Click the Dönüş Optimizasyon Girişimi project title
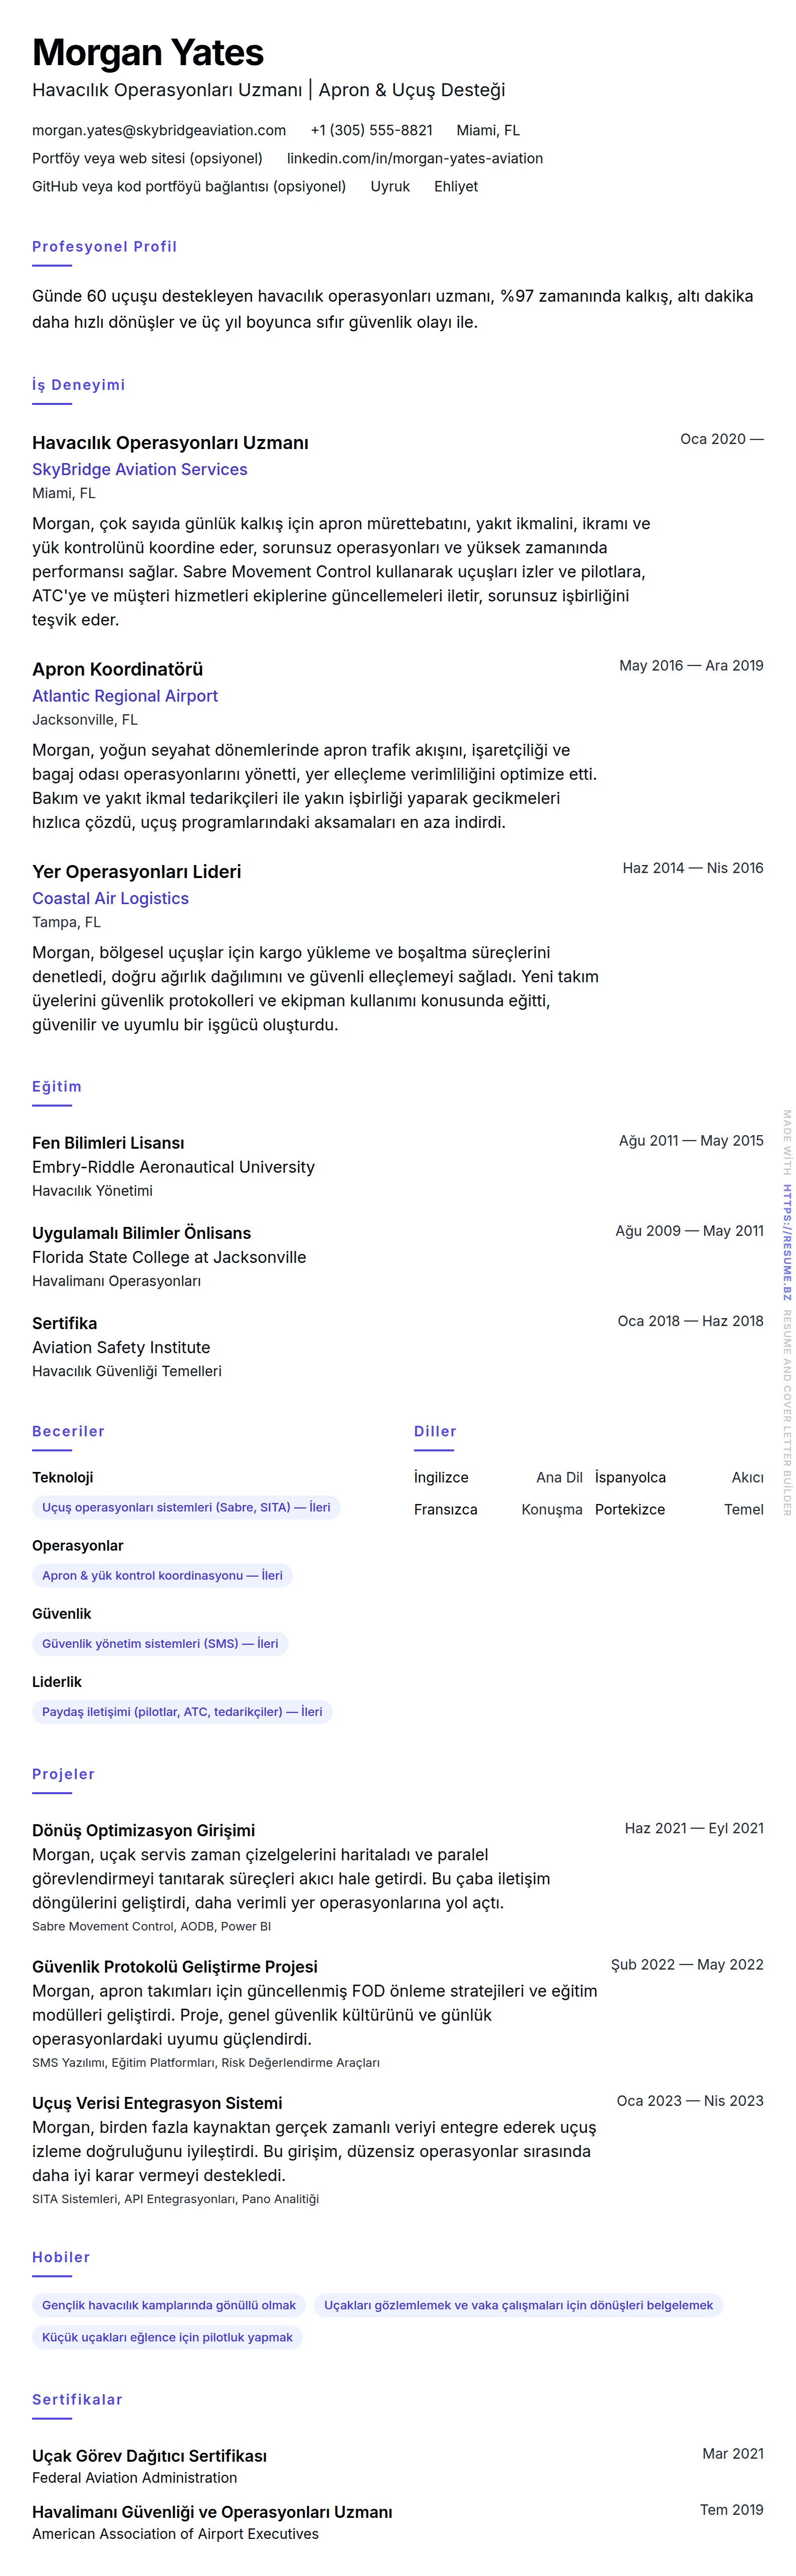Screen dimensions: 796x2576 tap(143, 1830)
